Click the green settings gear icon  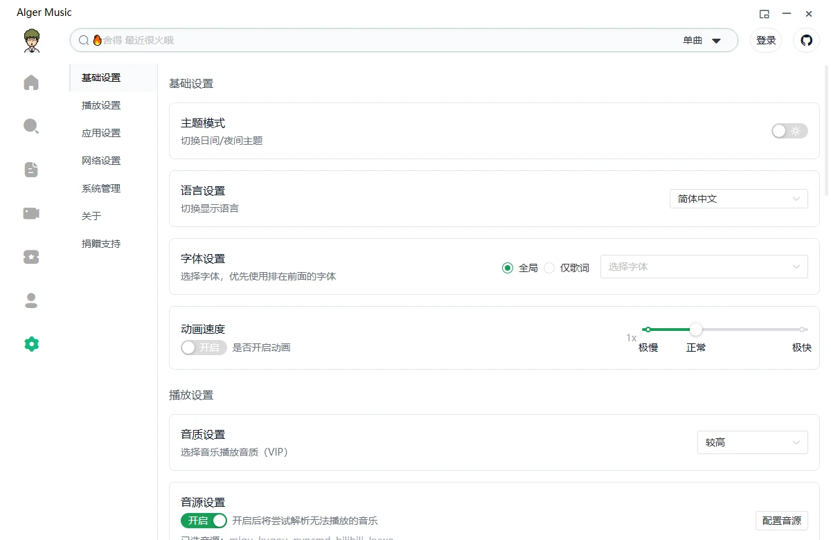click(31, 344)
